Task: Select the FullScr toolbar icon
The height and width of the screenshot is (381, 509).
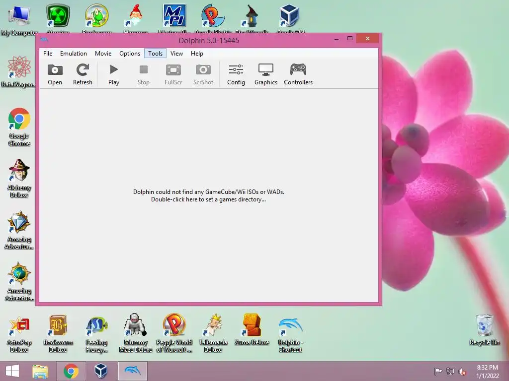Action: 173,74
